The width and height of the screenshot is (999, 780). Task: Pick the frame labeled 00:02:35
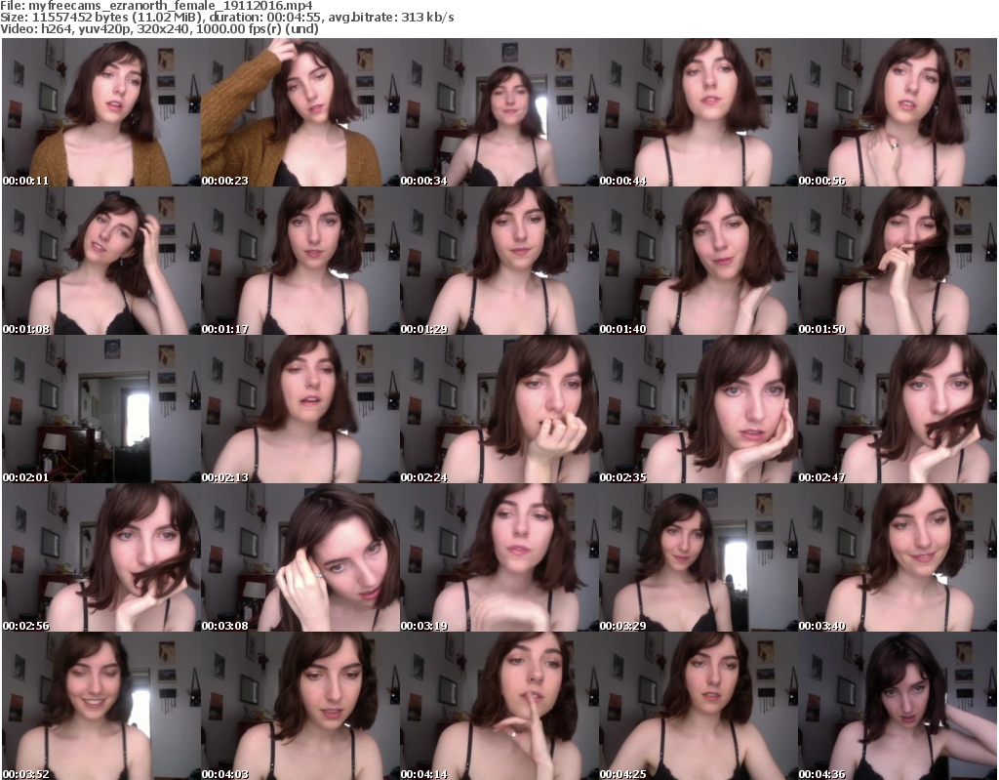tap(698, 410)
